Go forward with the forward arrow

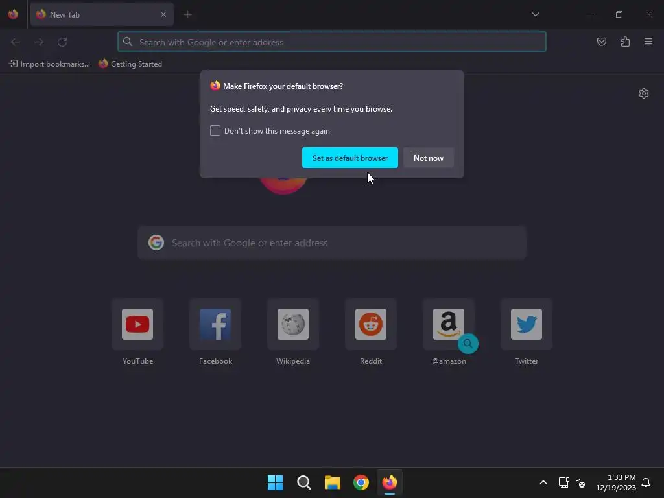tap(38, 42)
